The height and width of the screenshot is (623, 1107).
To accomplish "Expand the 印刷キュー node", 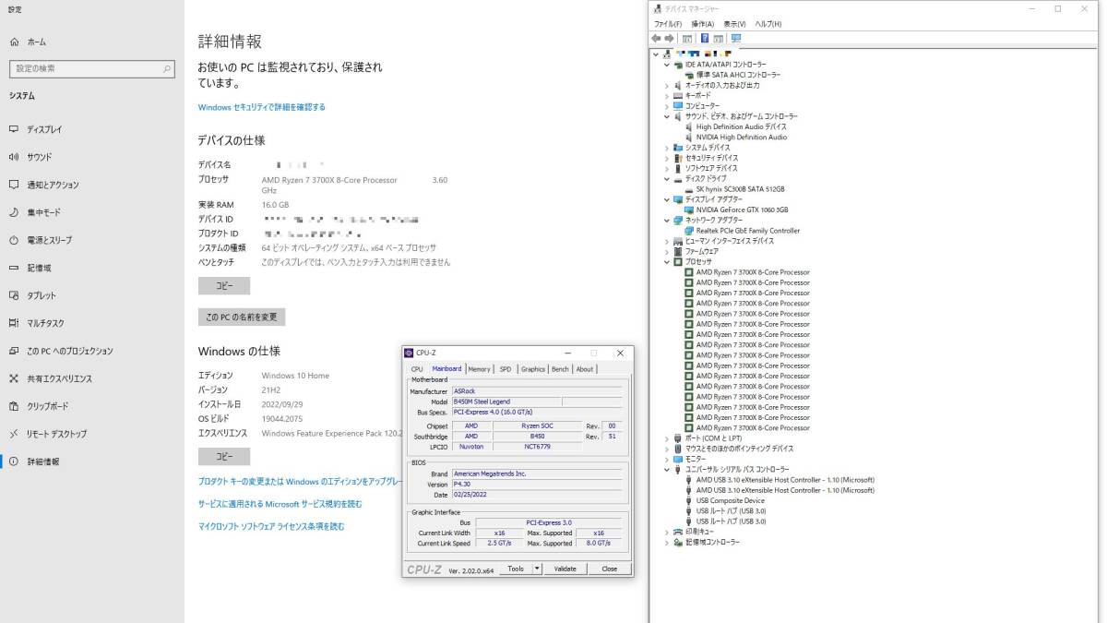I will click(x=667, y=532).
